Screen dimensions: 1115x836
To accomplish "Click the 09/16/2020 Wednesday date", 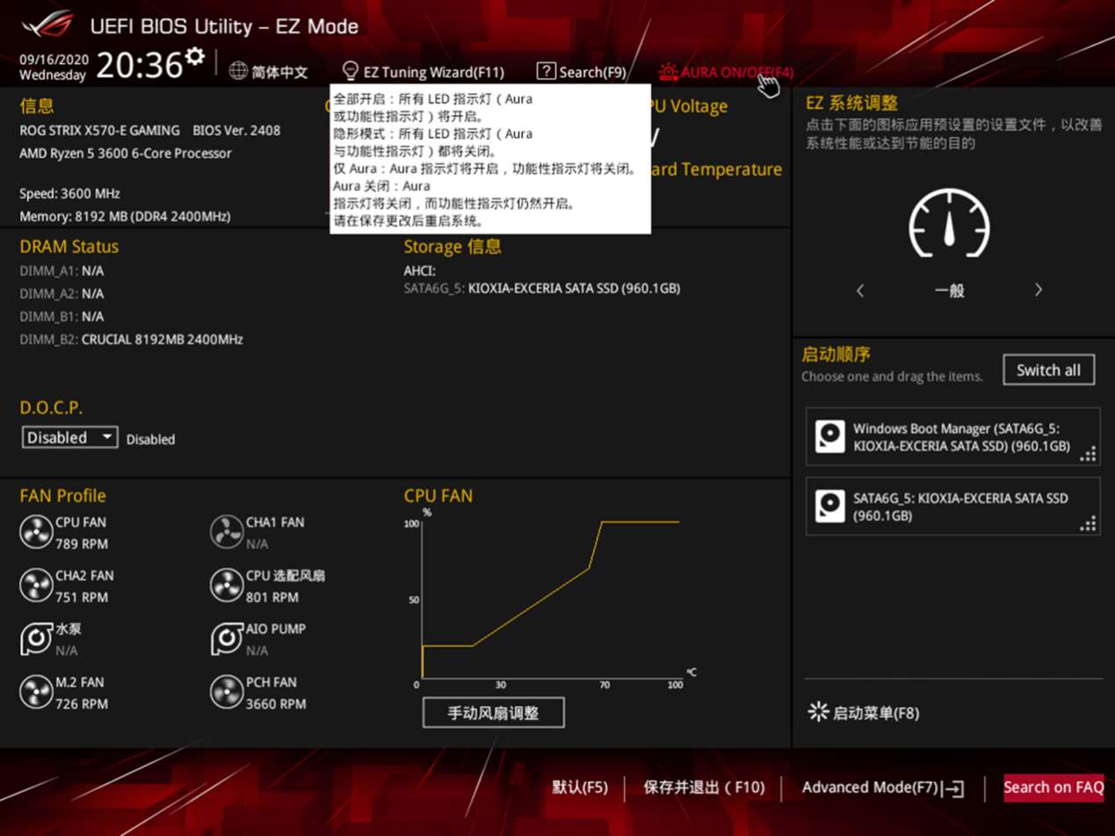I will 53,67.
